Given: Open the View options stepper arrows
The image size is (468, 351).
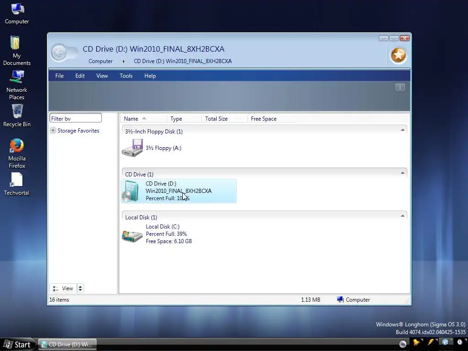Looking at the screenshot, I should 80,288.
